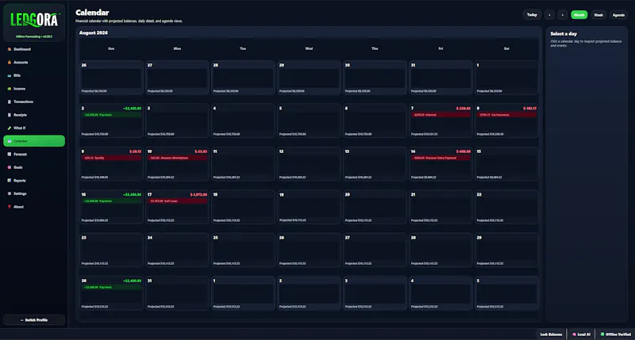Select the August 24 day cell
This screenshot has width=635, height=340.
(x=177, y=250)
